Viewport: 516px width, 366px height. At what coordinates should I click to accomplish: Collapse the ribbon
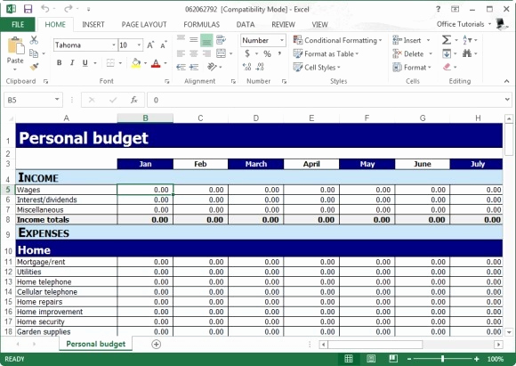tap(507, 81)
